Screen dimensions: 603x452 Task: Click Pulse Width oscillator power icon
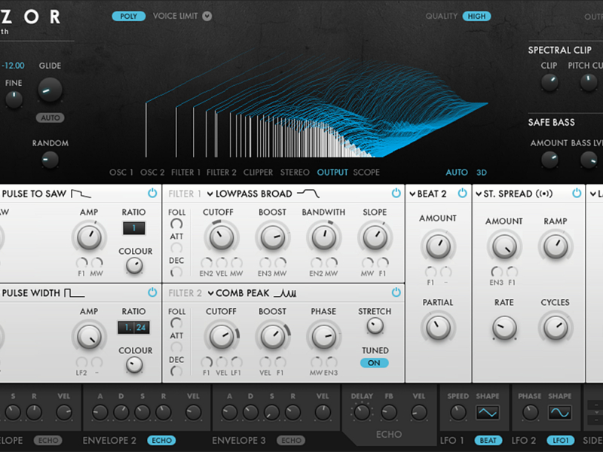152,292
